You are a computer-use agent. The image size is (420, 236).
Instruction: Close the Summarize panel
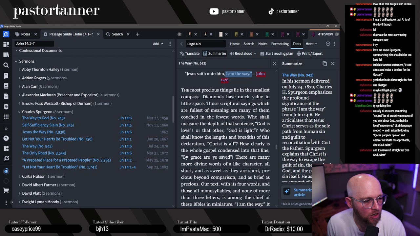pyautogui.click(x=333, y=64)
